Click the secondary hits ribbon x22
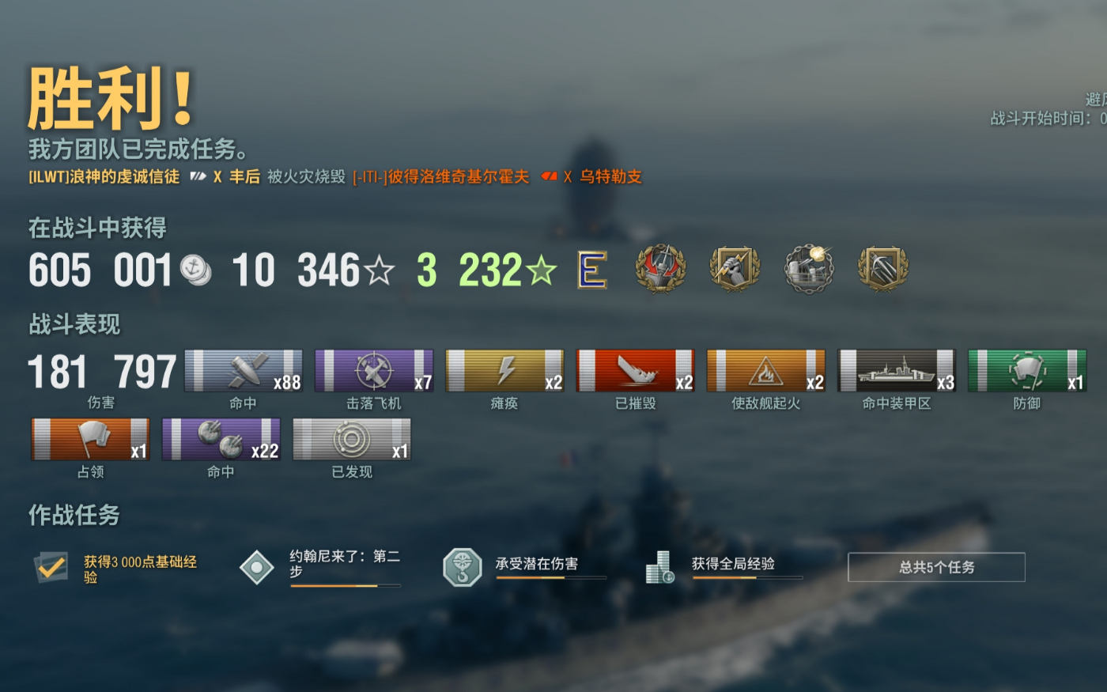Viewport: 1107px width, 692px height. [221, 440]
